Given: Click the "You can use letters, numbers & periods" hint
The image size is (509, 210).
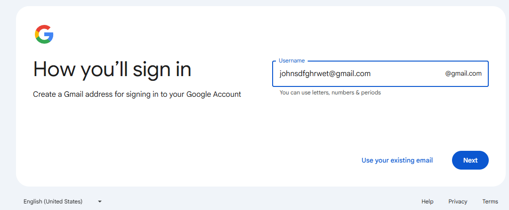Looking at the screenshot, I should click(330, 93).
